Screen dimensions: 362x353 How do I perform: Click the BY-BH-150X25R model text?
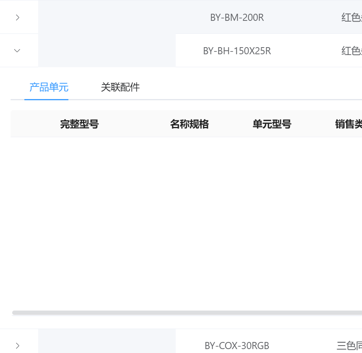237,51
